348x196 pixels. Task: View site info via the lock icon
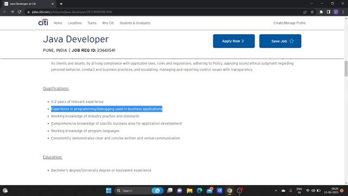28,12
